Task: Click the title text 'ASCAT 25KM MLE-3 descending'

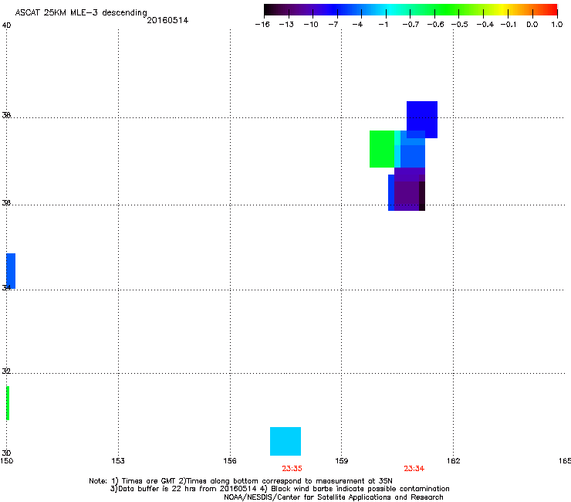Action: pyautogui.click(x=81, y=12)
